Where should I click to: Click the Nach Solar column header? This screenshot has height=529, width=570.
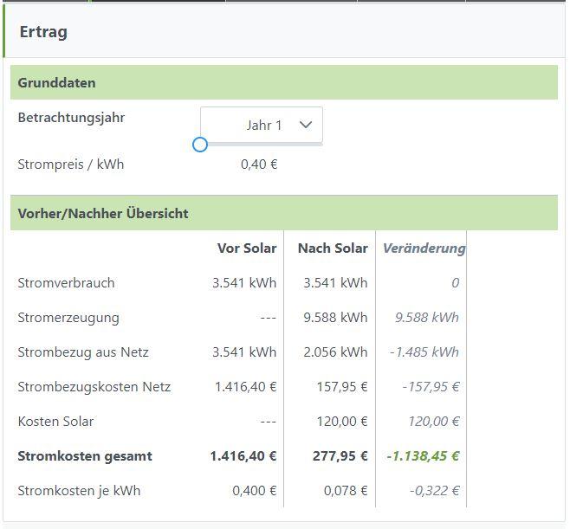click(x=333, y=248)
